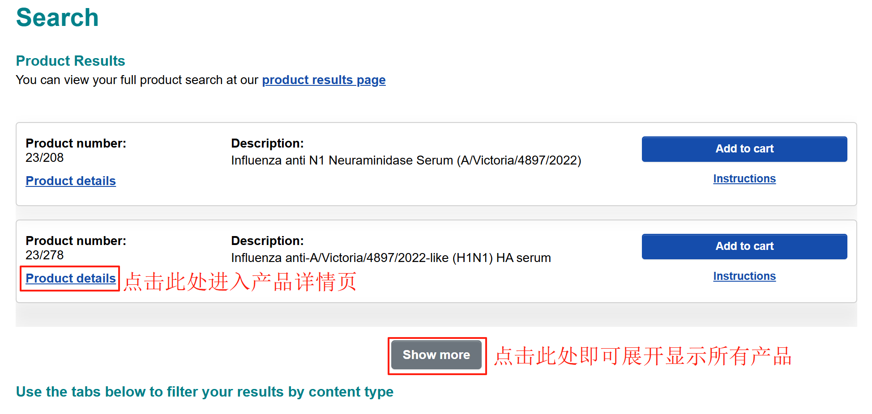Click the Product number label in first card
The width and height of the screenshot is (872, 414).
tap(76, 144)
